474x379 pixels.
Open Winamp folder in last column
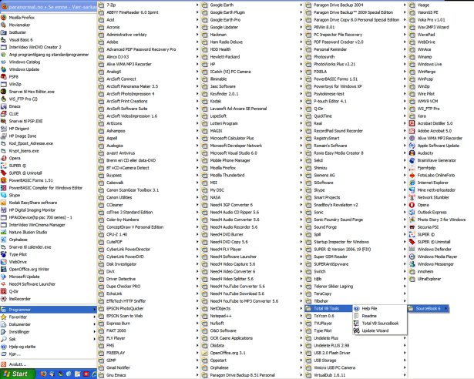tap(441, 57)
